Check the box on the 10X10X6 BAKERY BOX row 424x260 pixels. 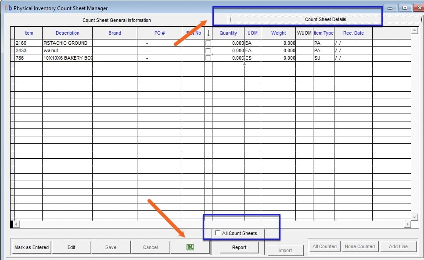click(x=209, y=58)
